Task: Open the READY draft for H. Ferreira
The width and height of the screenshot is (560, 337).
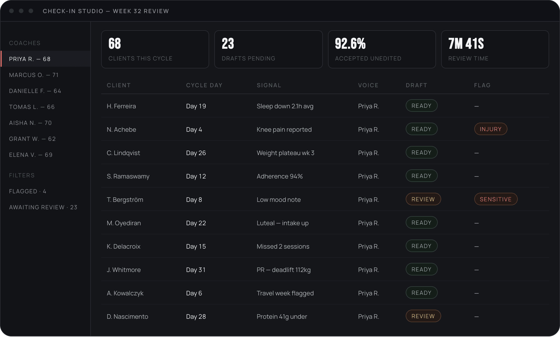Action: 421,106
